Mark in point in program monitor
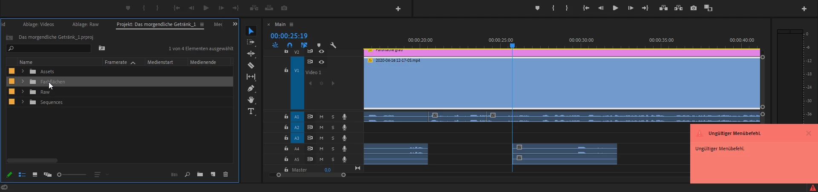The height and width of the screenshot is (192, 818). [x=553, y=8]
